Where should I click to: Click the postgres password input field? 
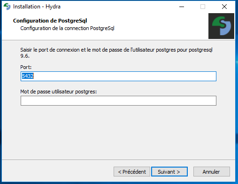pyautogui.click(x=118, y=101)
